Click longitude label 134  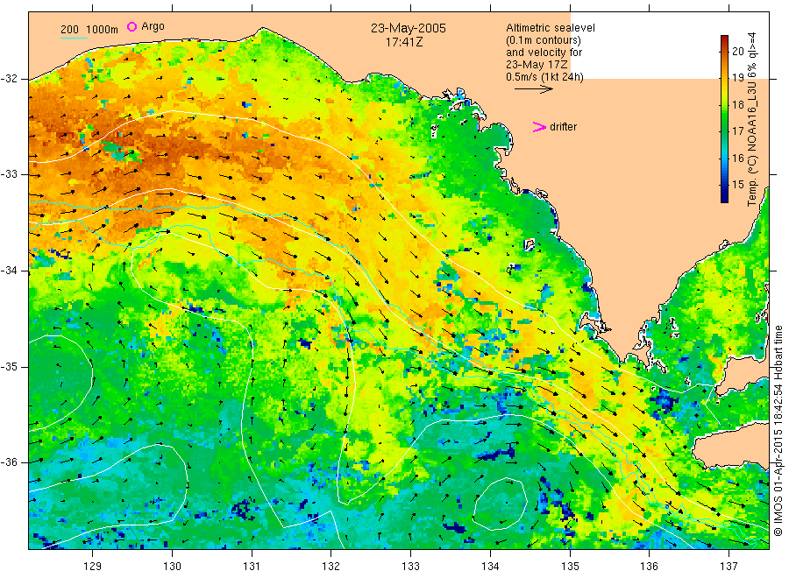click(490, 567)
